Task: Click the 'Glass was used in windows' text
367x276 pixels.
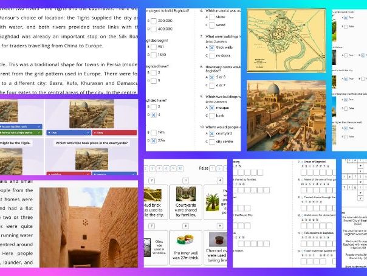Action: pos(159,247)
